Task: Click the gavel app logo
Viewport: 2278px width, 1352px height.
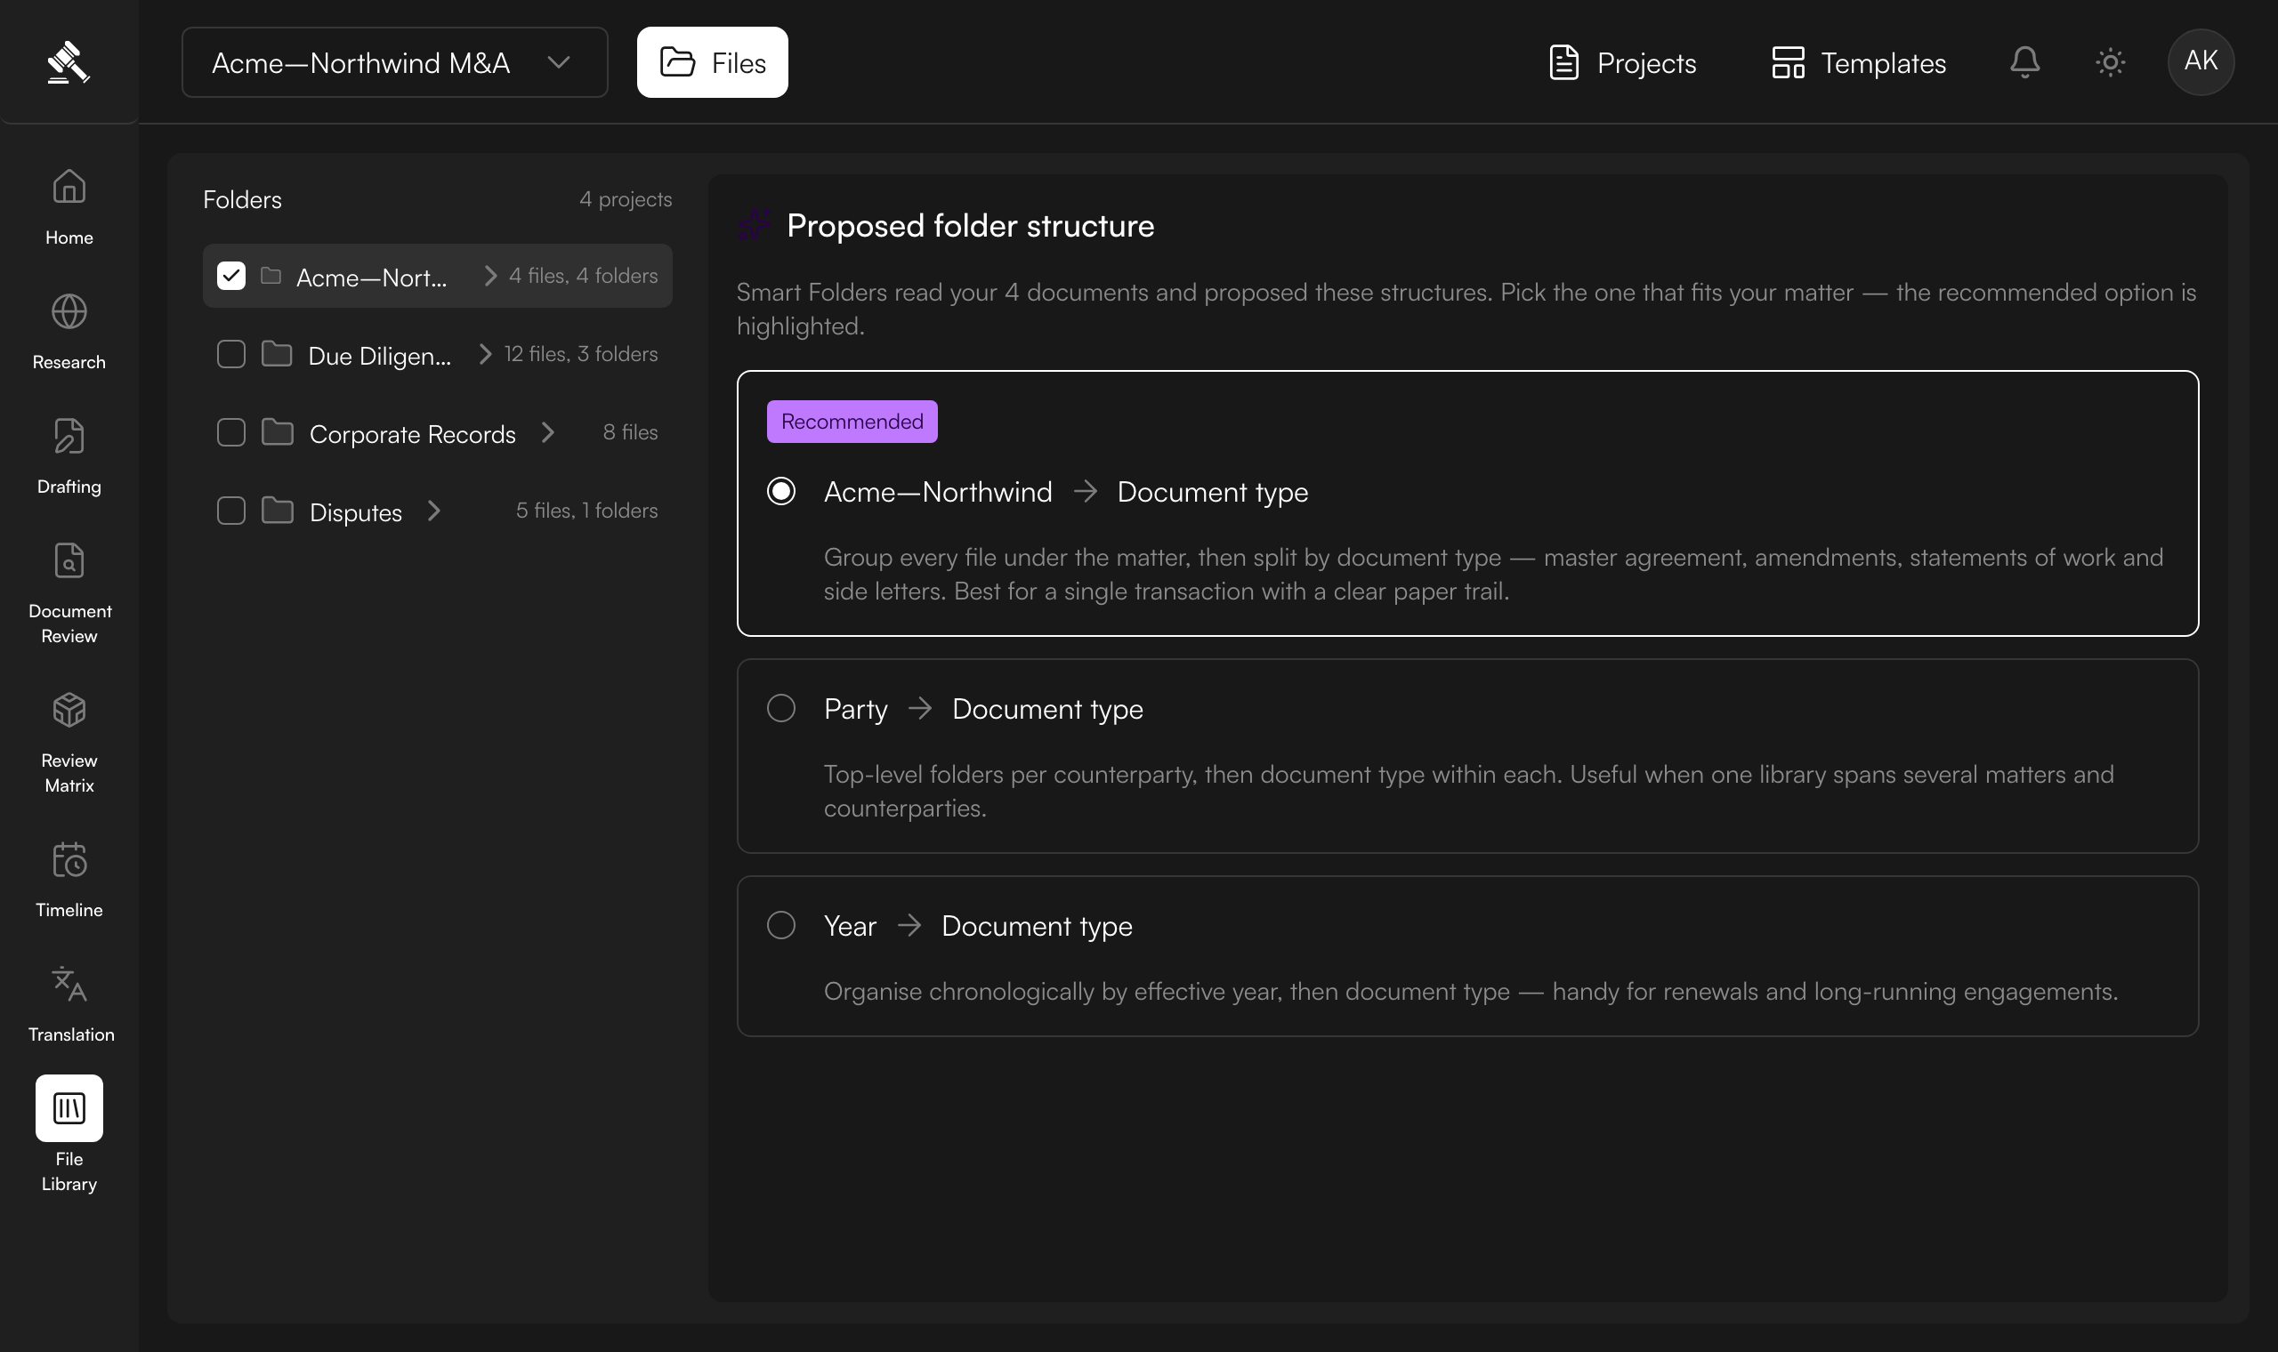Action: pos(69,62)
